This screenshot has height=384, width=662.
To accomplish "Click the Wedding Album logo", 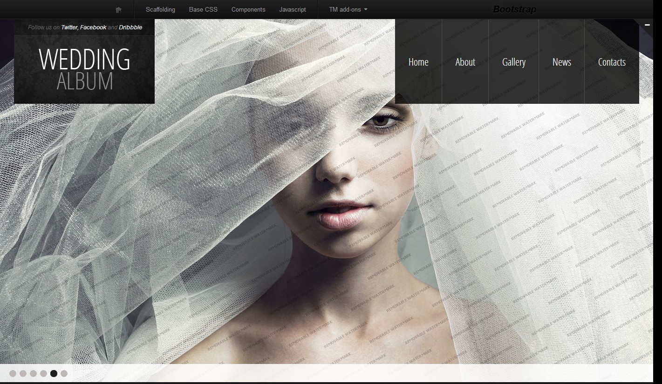I will (84, 69).
